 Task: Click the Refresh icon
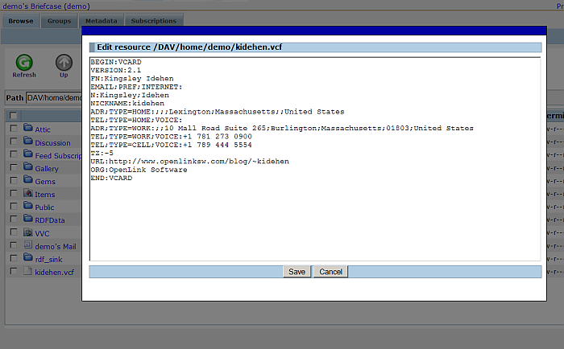tap(24, 63)
